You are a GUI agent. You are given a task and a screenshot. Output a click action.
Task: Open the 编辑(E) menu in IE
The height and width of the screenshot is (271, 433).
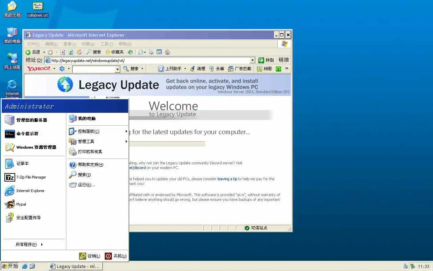[x=51, y=44]
